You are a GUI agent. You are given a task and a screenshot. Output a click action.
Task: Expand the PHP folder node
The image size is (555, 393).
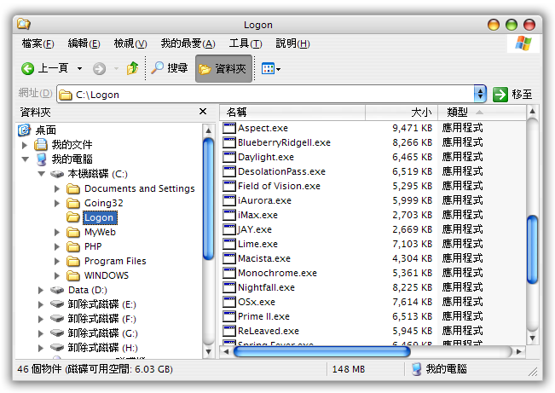click(x=57, y=246)
